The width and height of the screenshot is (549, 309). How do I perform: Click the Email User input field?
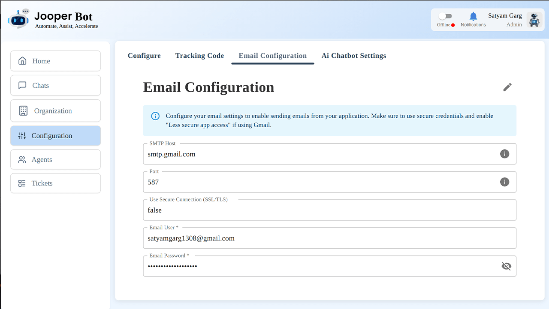pos(329,238)
